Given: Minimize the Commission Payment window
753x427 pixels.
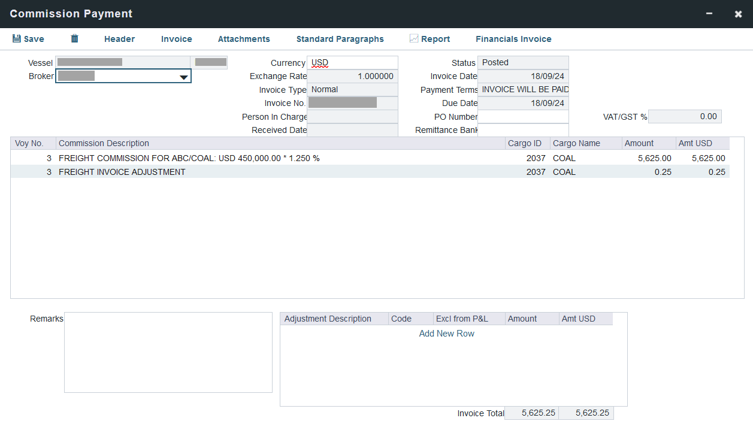Looking at the screenshot, I should click(x=709, y=14).
